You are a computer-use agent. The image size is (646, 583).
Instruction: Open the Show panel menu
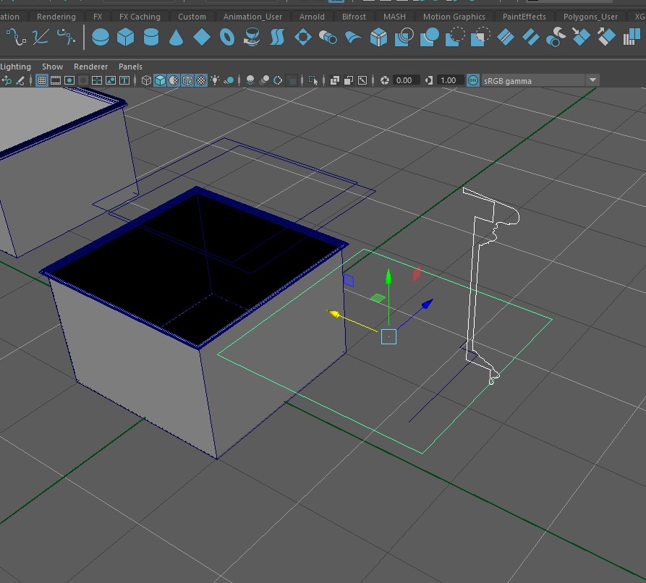[52, 67]
